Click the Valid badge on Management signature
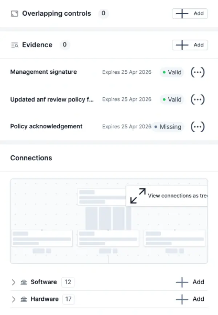The height and width of the screenshot is (315, 218). [x=172, y=72]
